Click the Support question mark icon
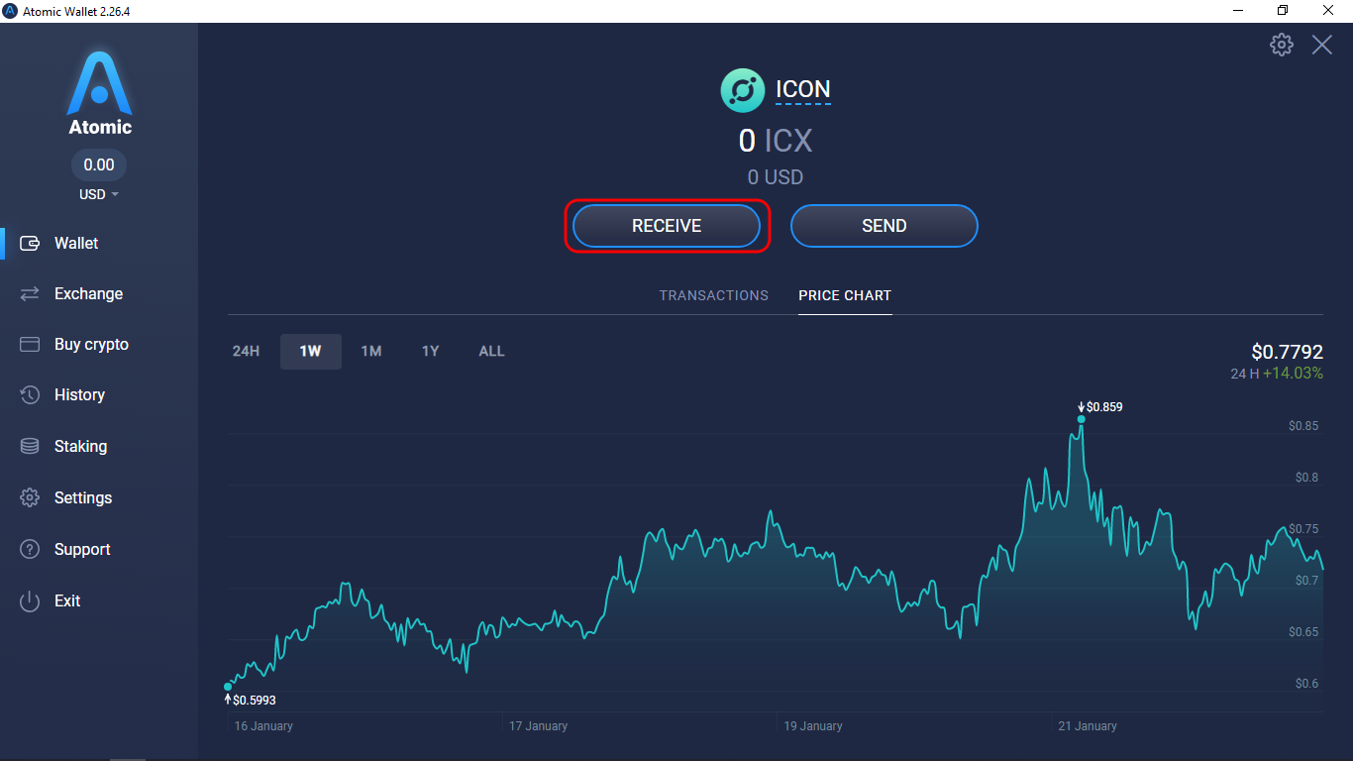 [x=30, y=549]
